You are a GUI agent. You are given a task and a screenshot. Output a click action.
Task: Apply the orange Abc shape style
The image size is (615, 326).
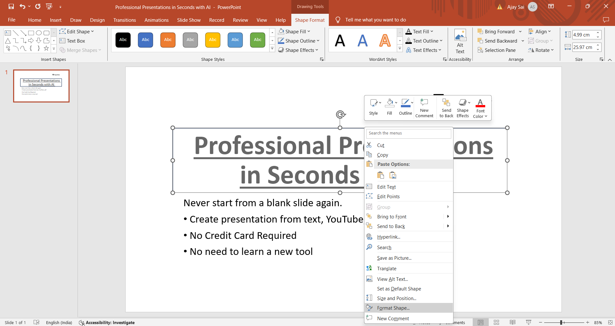click(168, 40)
